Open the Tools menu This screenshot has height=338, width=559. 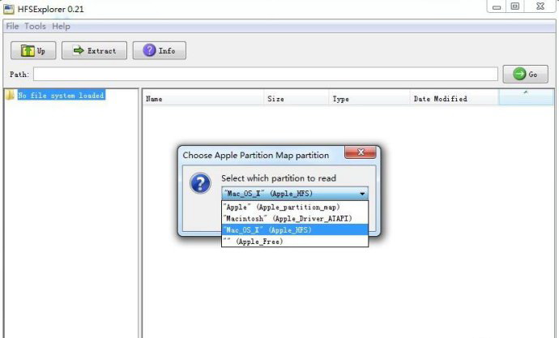35,27
